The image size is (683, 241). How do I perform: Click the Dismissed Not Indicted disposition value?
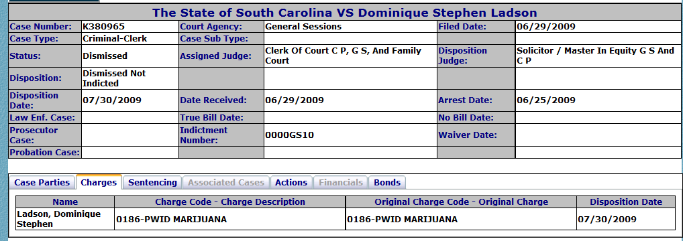114,78
